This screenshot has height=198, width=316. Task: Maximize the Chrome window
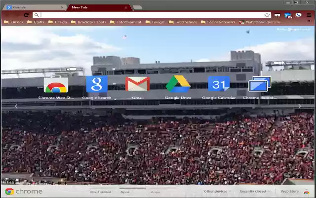point(296,2)
